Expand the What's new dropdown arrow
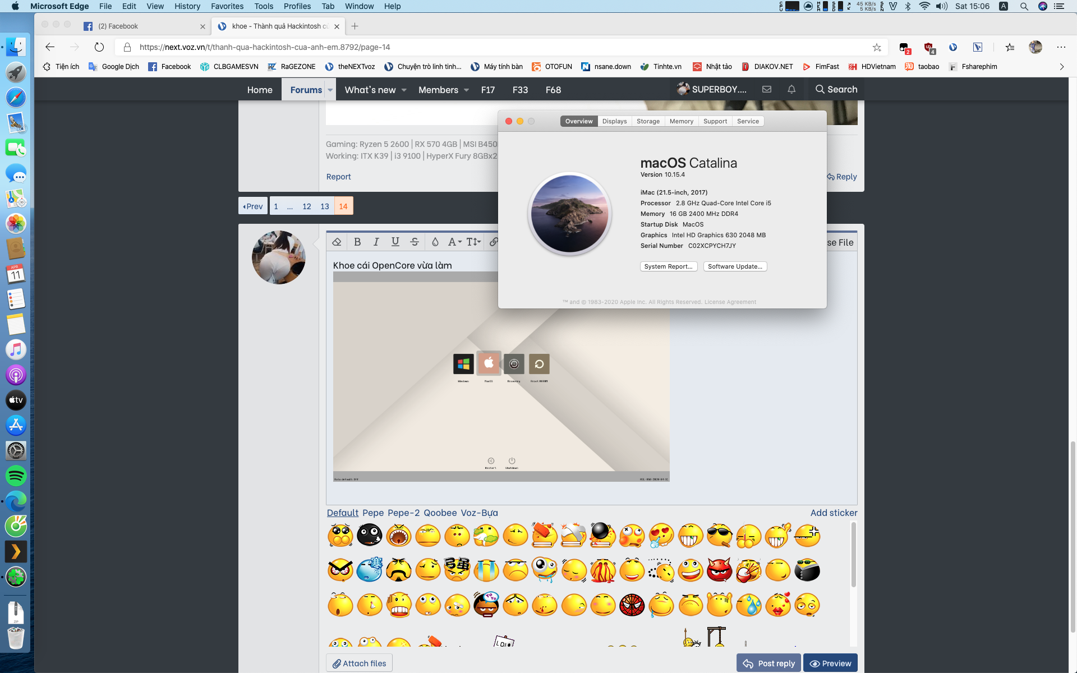 pyautogui.click(x=404, y=90)
